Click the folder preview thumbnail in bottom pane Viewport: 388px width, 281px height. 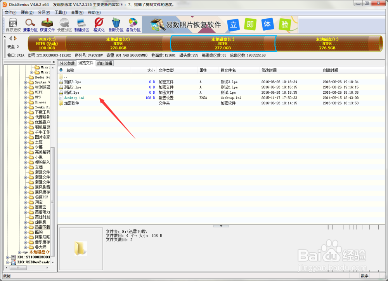point(81,248)
